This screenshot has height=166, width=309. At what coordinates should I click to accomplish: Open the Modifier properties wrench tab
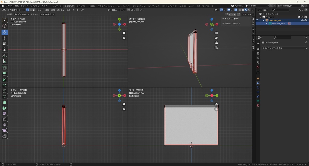click(x=258, y=83)
